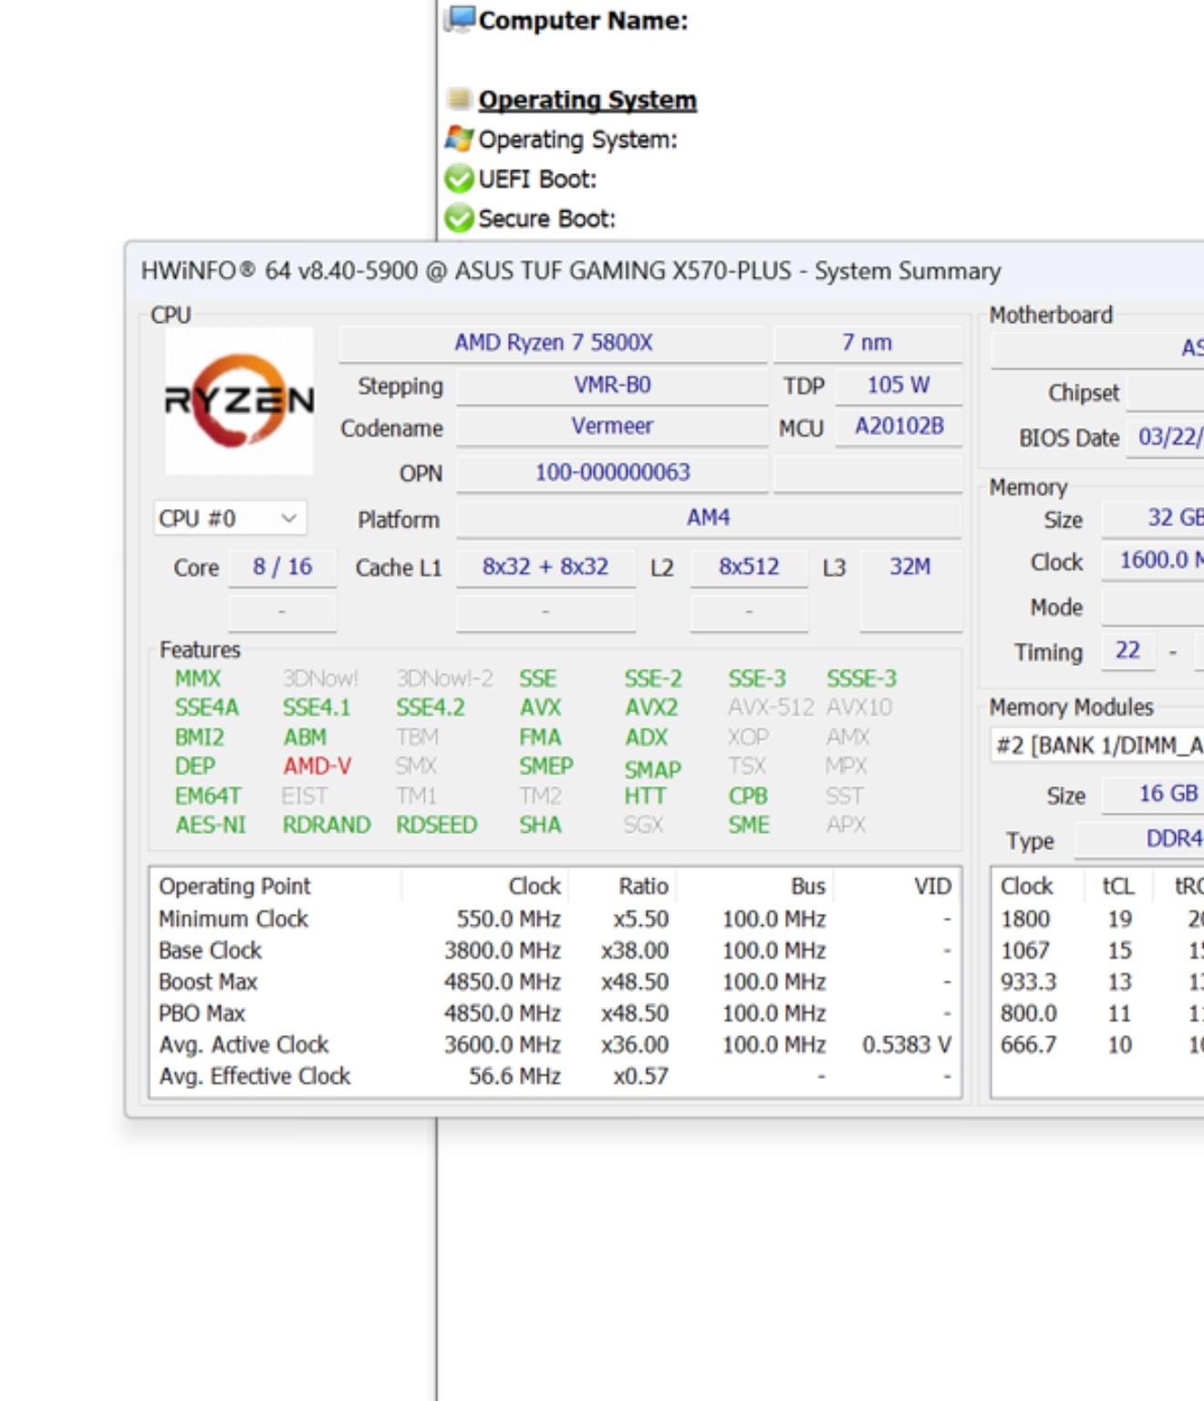Click the MCU value A20102B
Image resolution: width=1204 pixels, height=1401 pixels.
(x=898, y=426)
